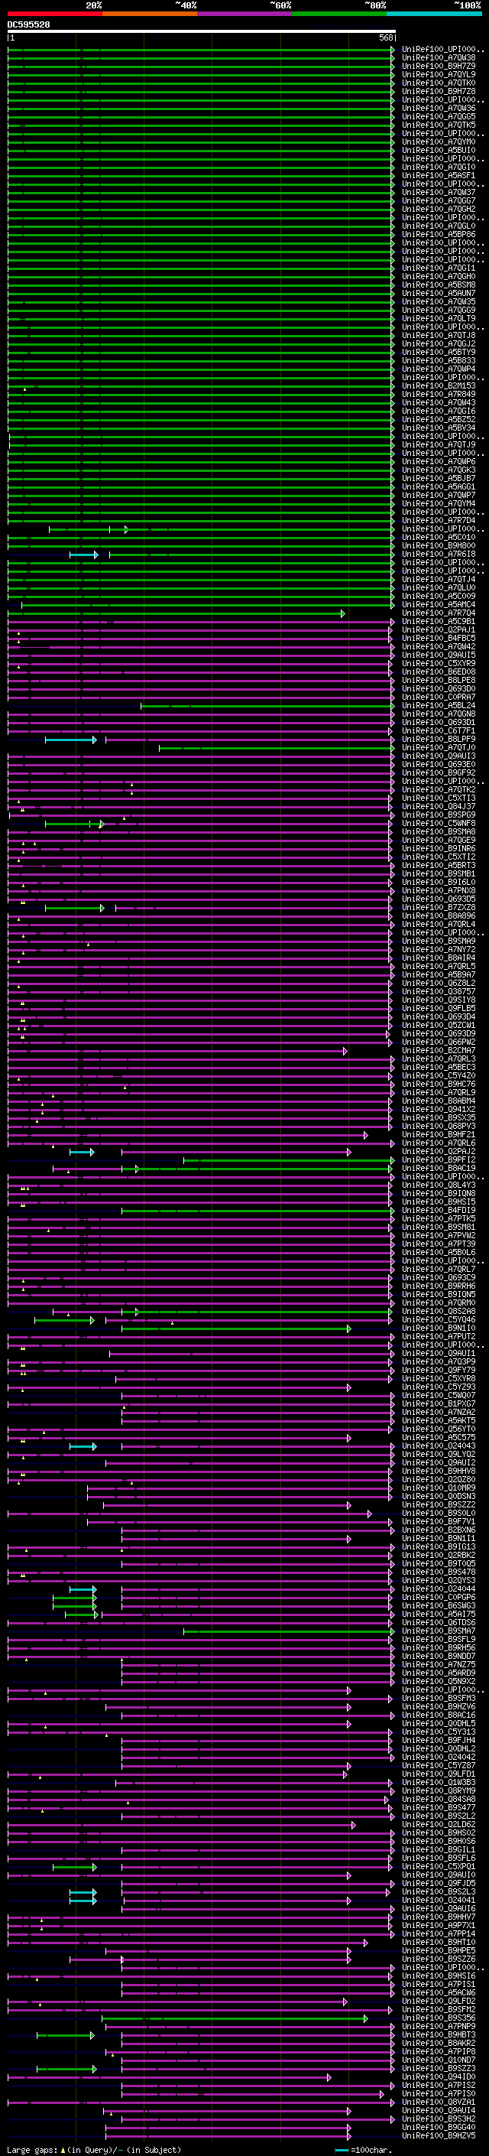Select hit label UniRef100_B9PFI2
Viewport: 489px width, 2156px height.
click(439, 1160)
